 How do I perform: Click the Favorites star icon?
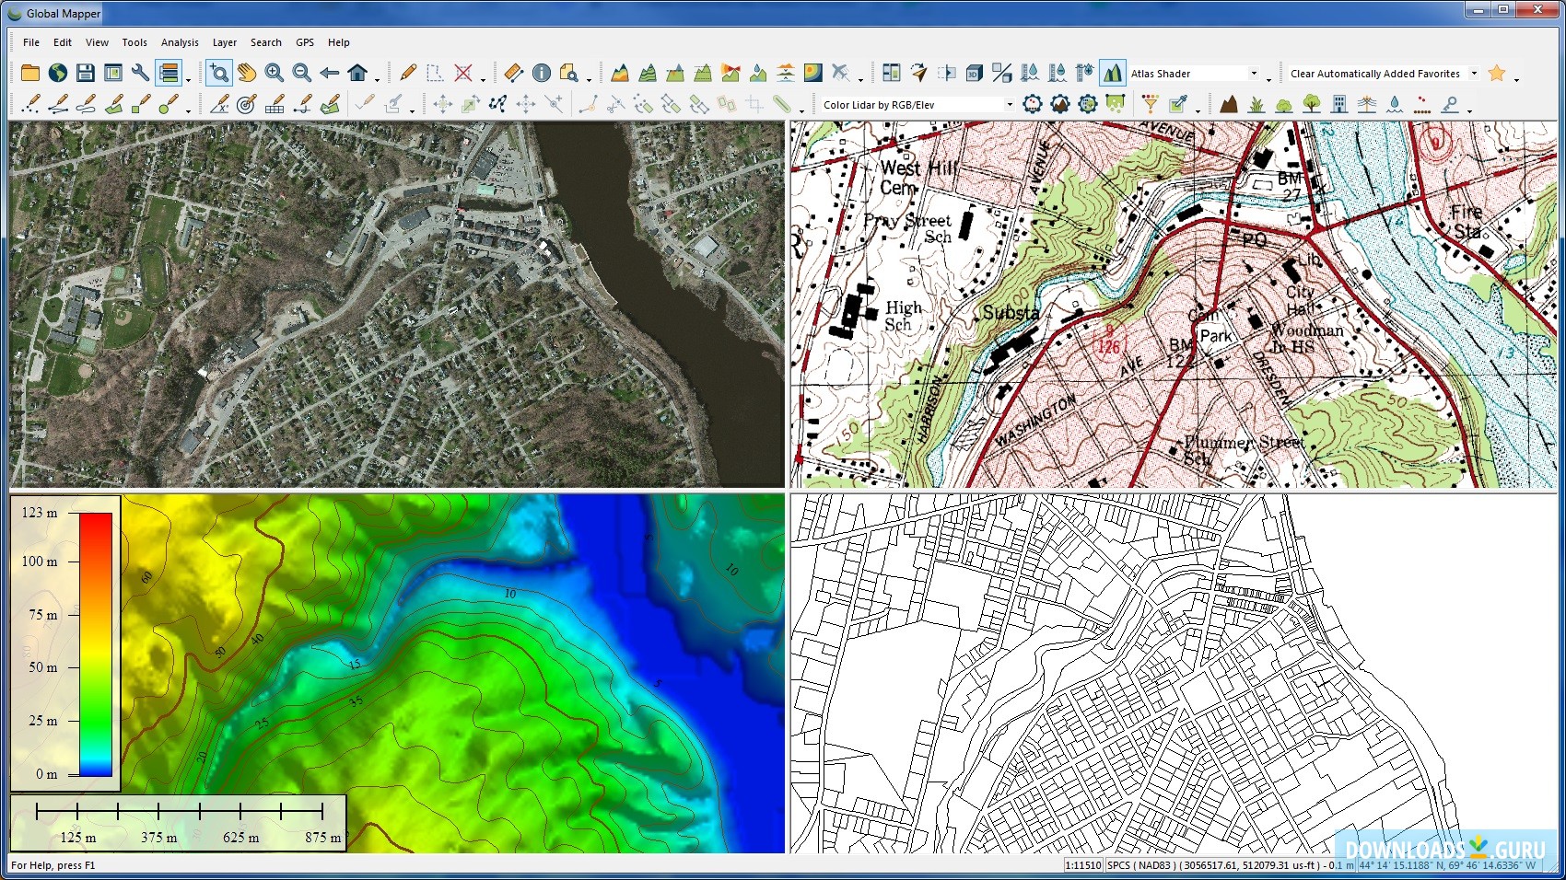point(1496,73)
